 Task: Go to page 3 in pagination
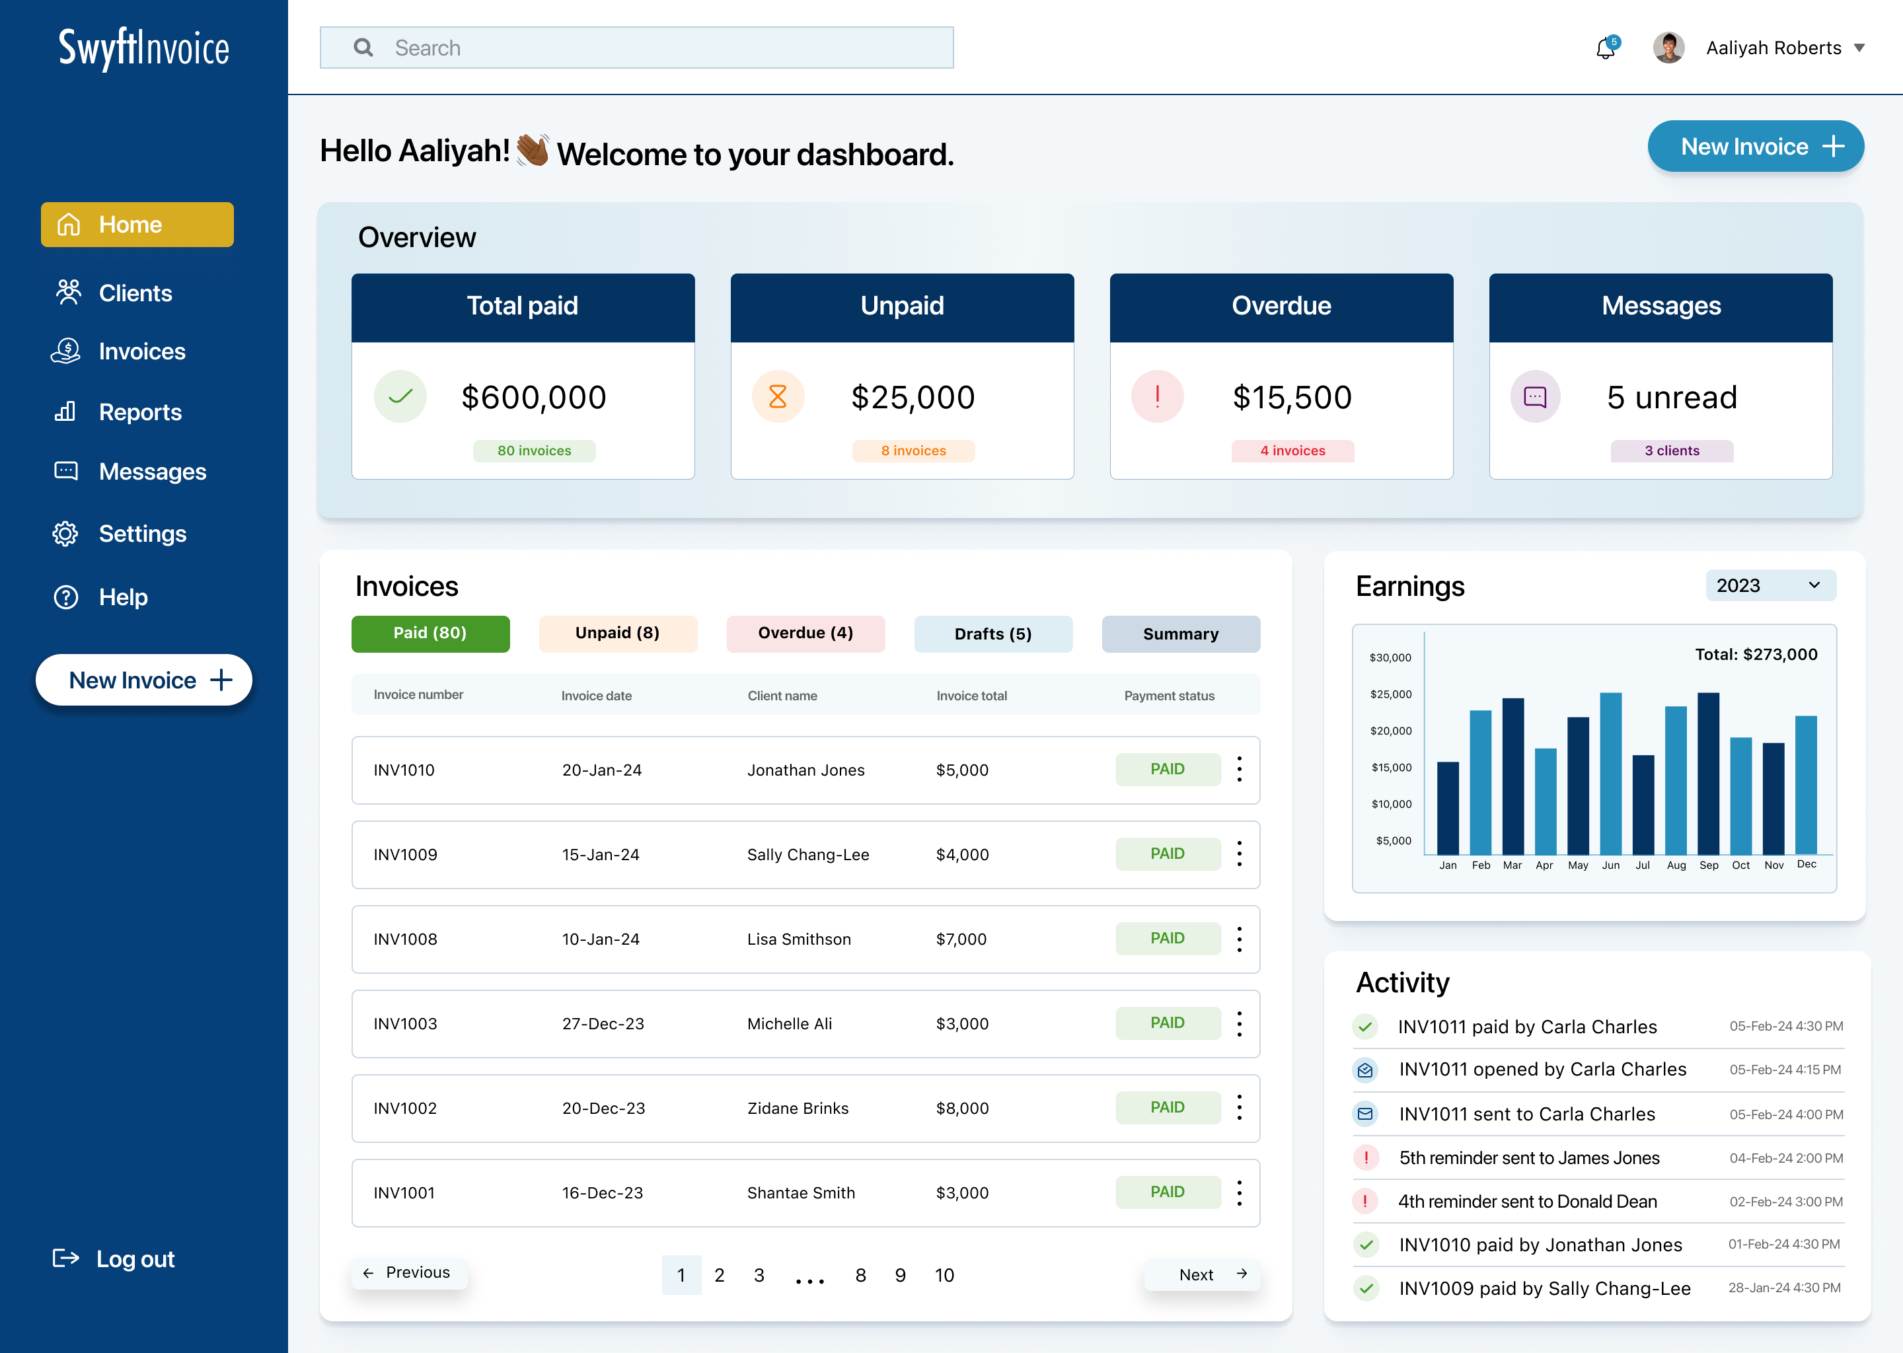[x=759, y=1274]
